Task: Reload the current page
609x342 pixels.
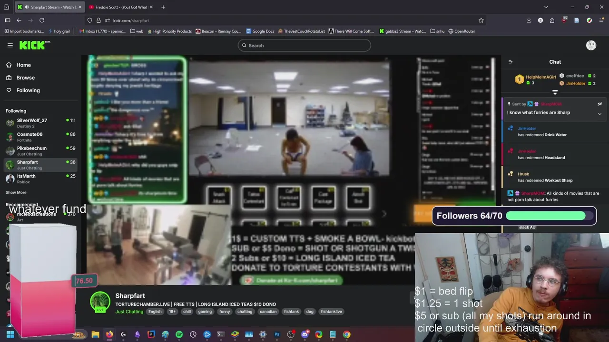Action: [x=42, y=20]
